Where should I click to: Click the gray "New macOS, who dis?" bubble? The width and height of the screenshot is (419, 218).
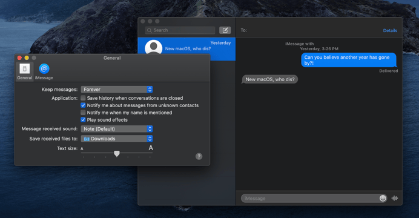pyautogui.click(x=269, y=79)
